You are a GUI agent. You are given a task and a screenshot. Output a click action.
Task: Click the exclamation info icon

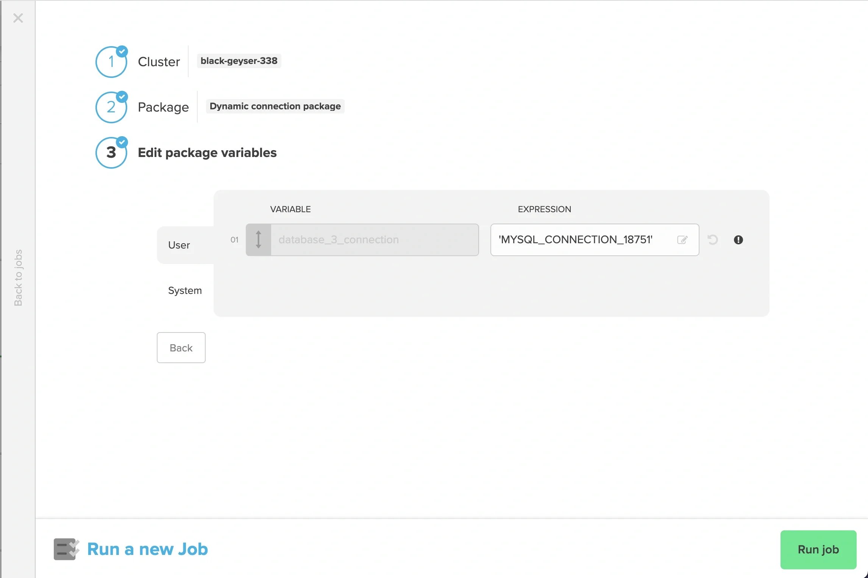738,240
